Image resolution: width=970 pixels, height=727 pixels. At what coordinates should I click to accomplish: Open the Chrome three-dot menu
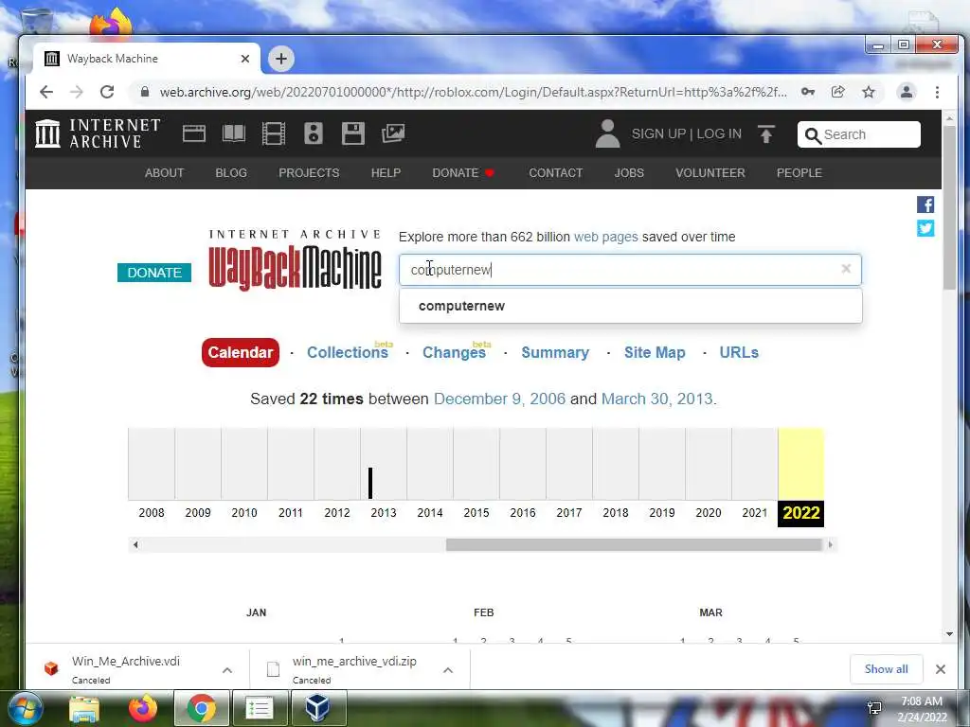[x=937, y=92]
